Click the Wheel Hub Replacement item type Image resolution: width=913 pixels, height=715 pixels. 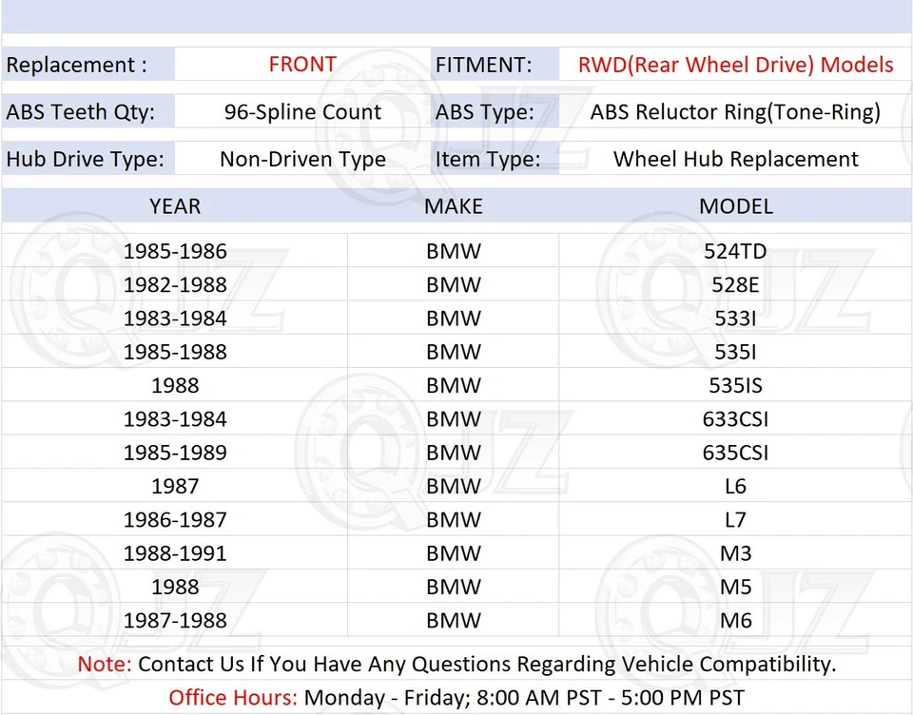click(x=735, y=158)
